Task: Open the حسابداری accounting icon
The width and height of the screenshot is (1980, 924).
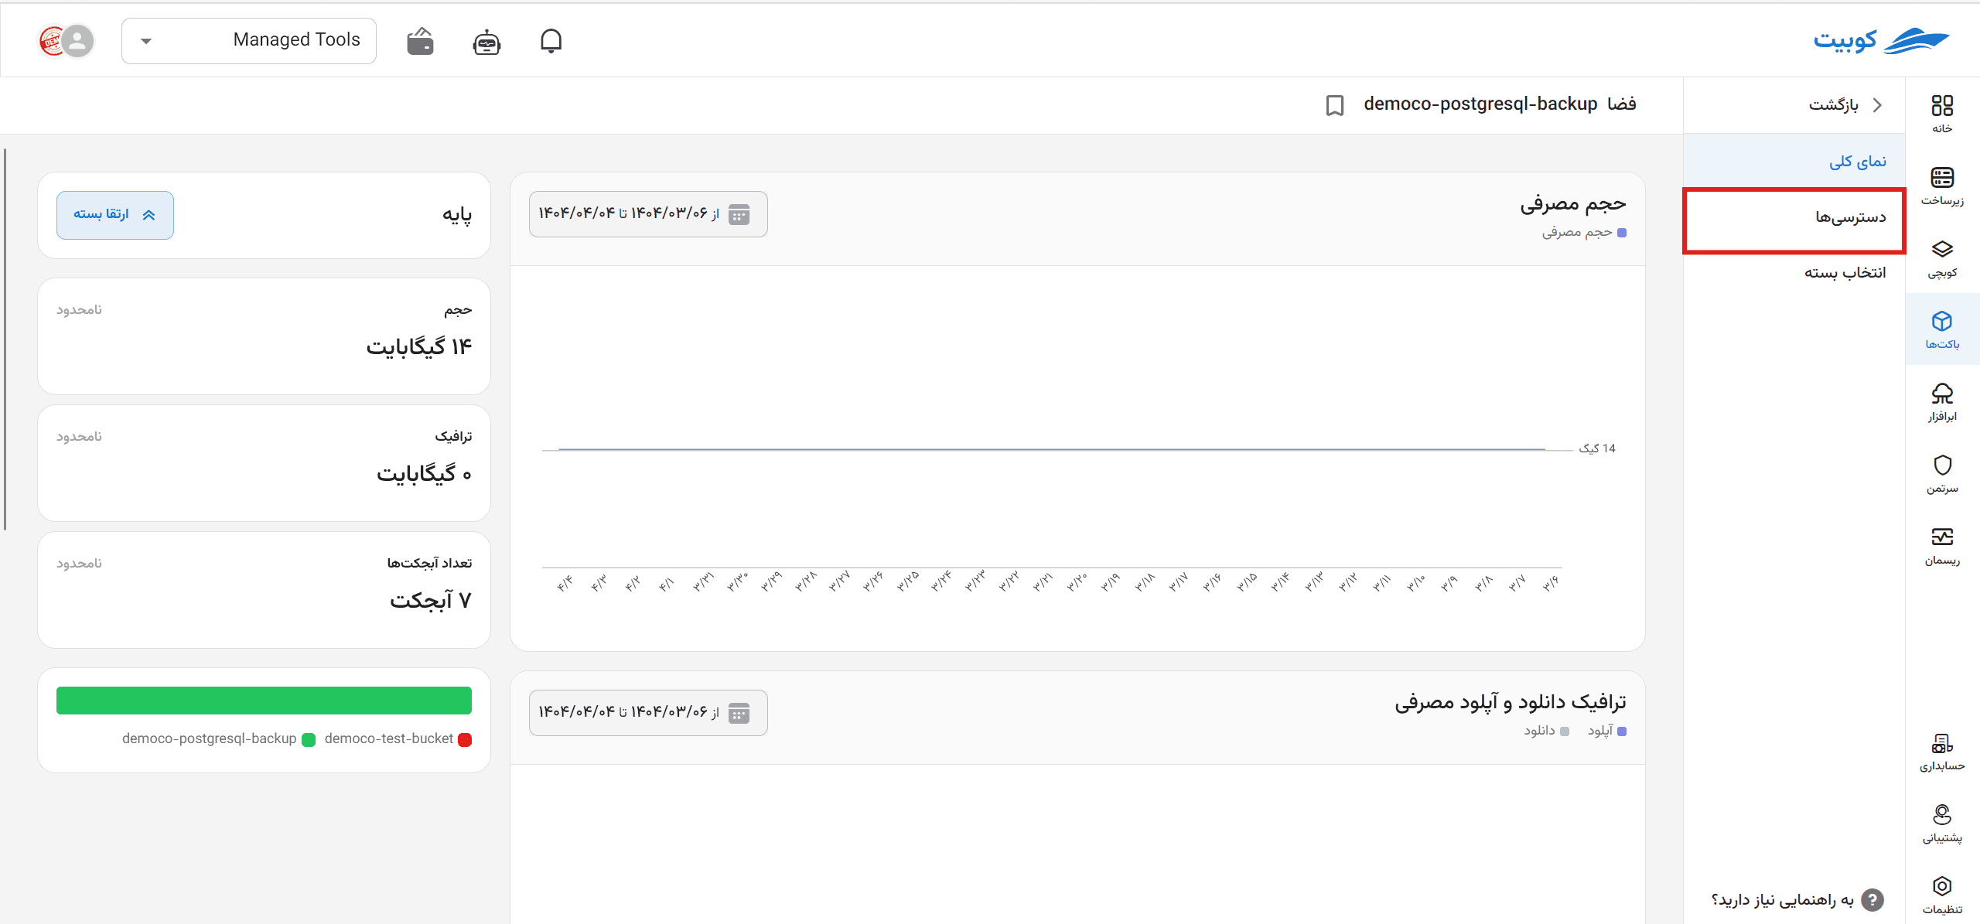Action: point(1942,752)
